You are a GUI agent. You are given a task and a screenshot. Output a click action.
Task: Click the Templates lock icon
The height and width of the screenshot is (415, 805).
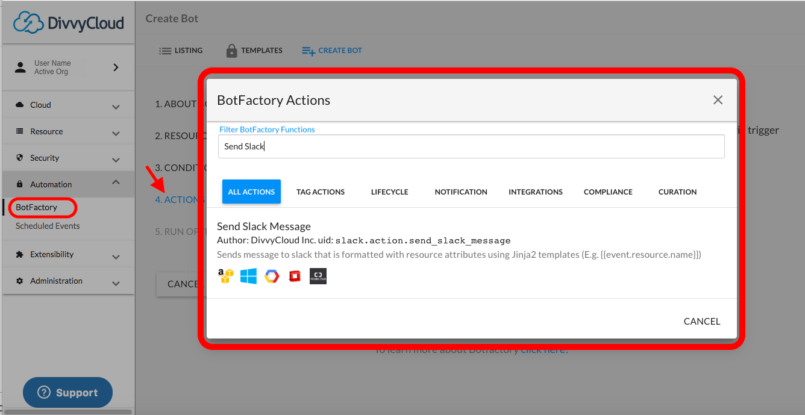click(x=231, y=51)
